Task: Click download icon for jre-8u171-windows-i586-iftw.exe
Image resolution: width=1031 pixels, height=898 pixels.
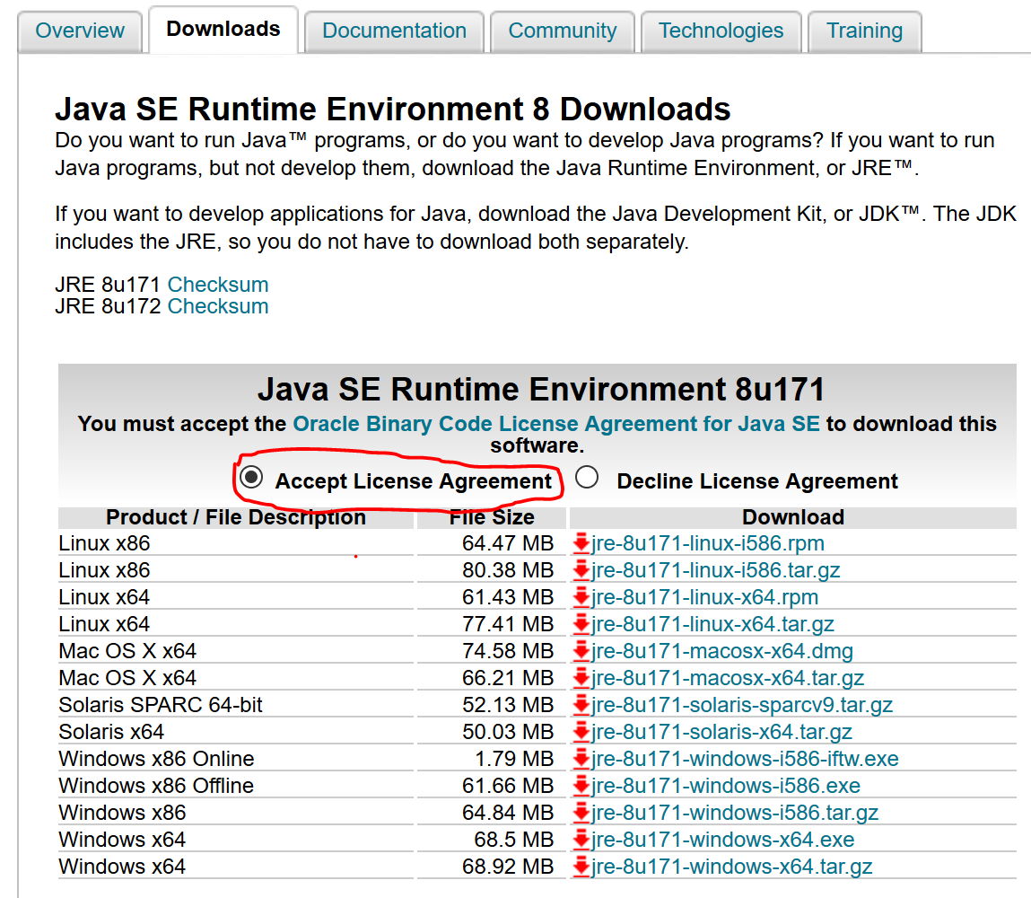Action: click(x=581, y=759)
